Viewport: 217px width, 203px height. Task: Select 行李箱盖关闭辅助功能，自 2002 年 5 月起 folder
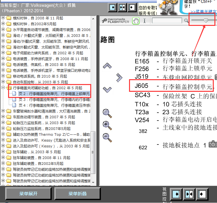click(x=48, y=88)
